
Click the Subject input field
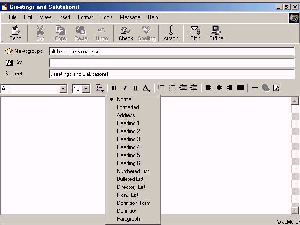172,74
